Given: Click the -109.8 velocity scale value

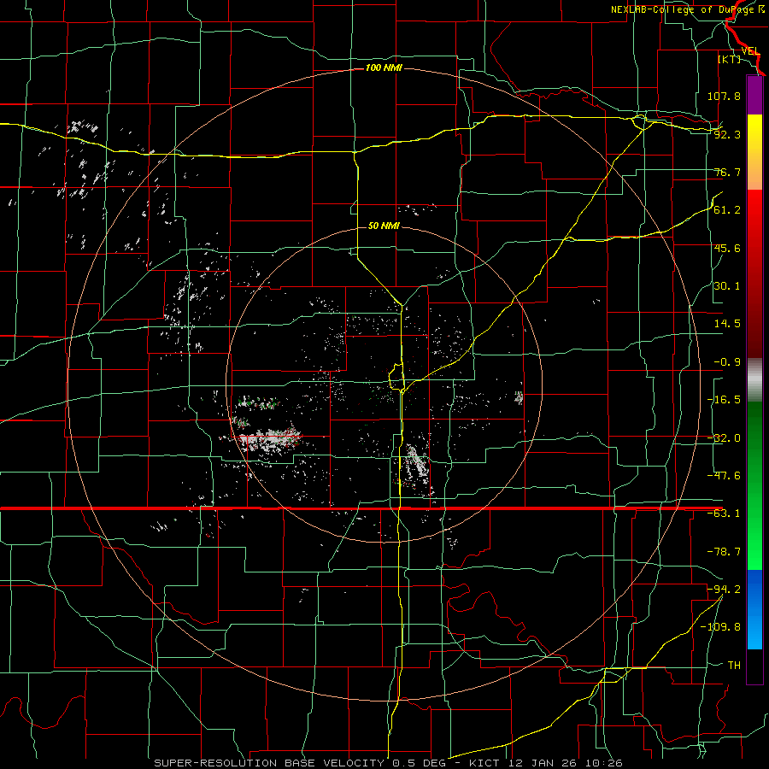Looking at the screenshot, I should (x=720, y=627).
